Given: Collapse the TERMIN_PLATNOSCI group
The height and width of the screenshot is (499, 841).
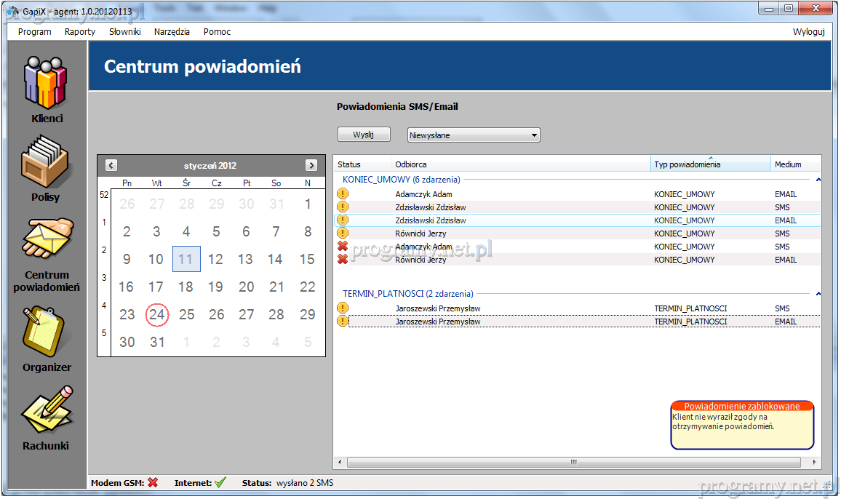Looking at the screenshot, I should click(x=818, y=294).
